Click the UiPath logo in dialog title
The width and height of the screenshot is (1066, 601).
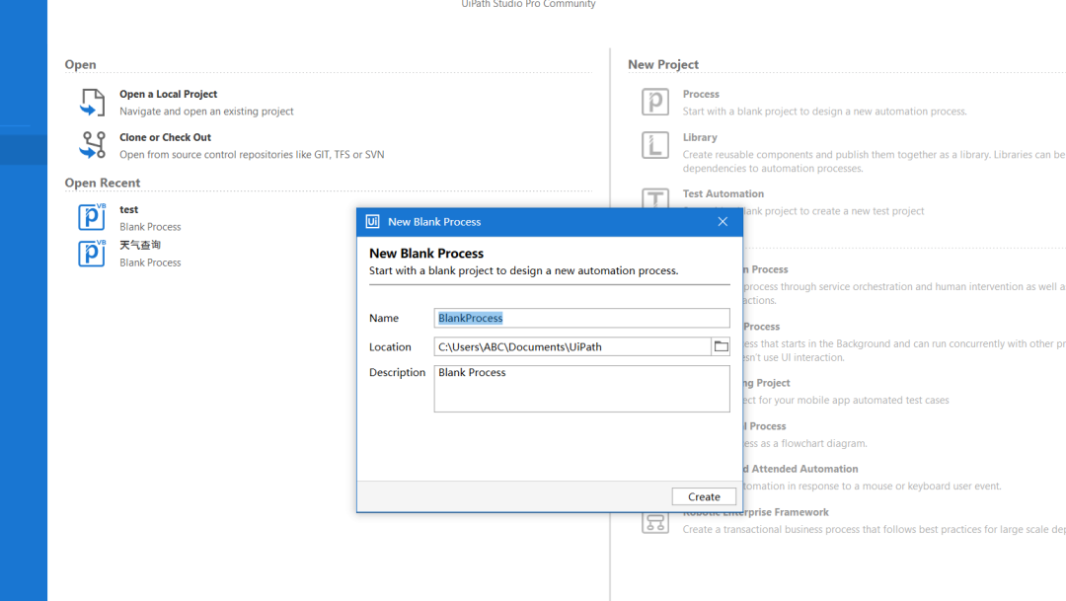[372, 222]
